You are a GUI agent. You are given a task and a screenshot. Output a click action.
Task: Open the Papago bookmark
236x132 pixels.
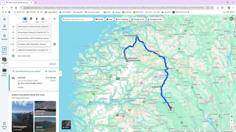coord(116,12)
